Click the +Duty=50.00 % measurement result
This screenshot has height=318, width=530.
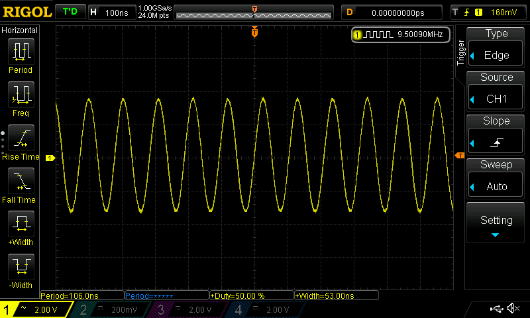coord(252,295)
